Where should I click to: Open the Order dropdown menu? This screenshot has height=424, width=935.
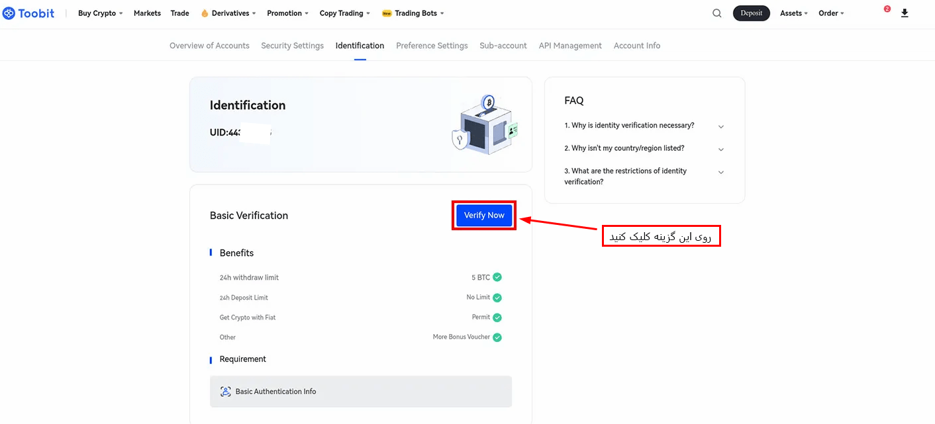(x=831, y=13)
